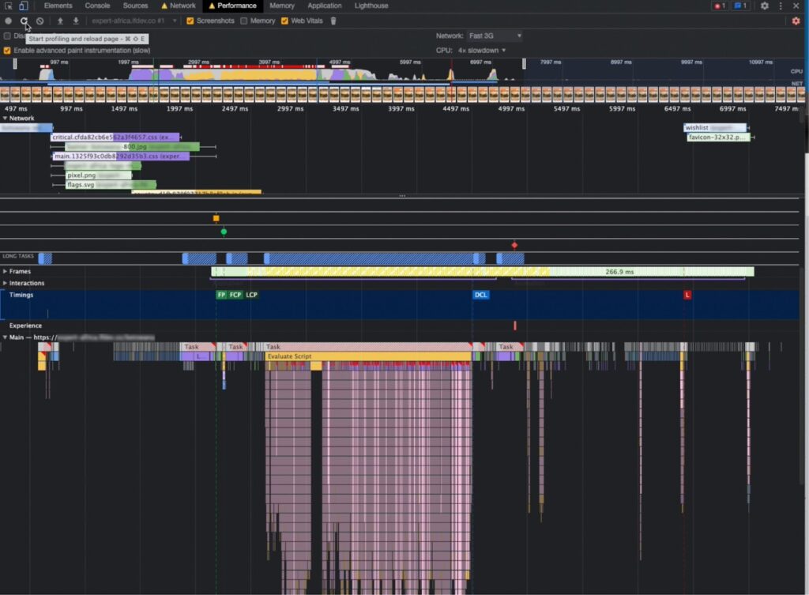The height and width of the screenshot is (595, 809).
Task: Click the inspect element picker icon
Action: point(8,6)
